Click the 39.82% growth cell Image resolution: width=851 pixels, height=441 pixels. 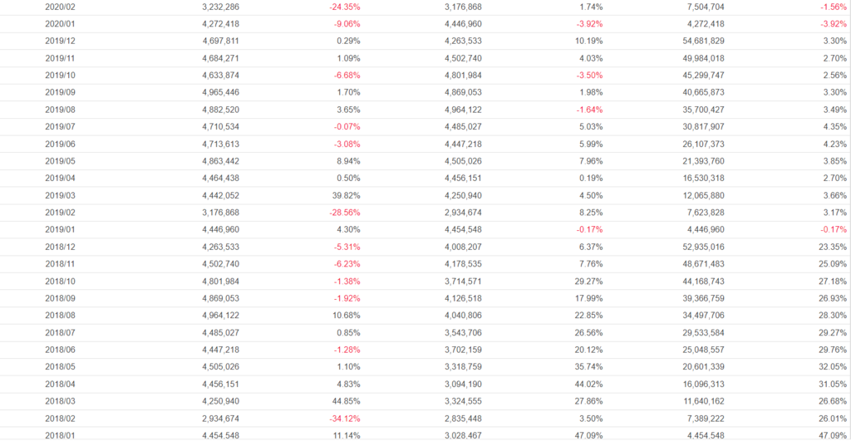(344, 195)
